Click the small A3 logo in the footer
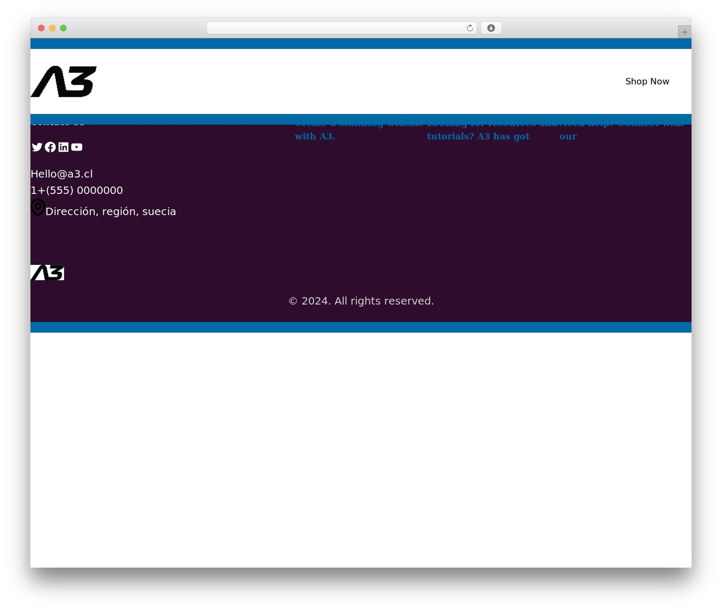This screenshot has height=611, width=722. (47, 273)
